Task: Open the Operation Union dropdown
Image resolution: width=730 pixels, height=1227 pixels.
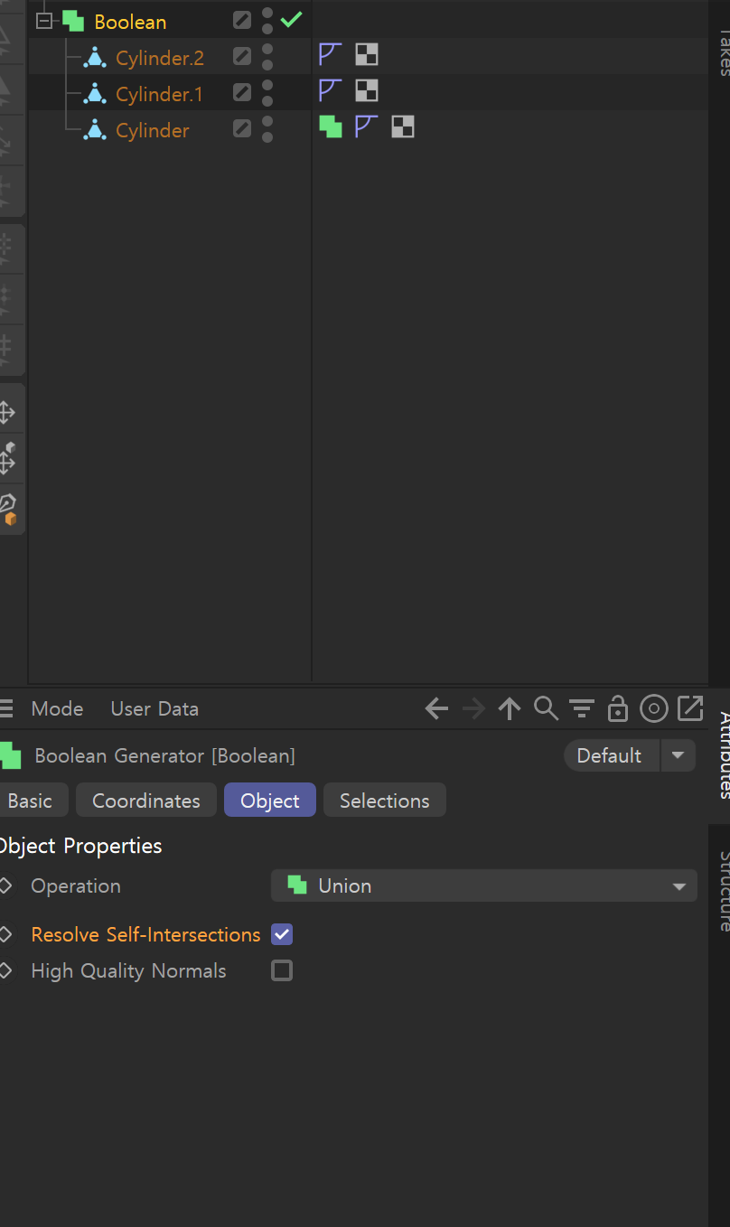Action: click(484, 885)
